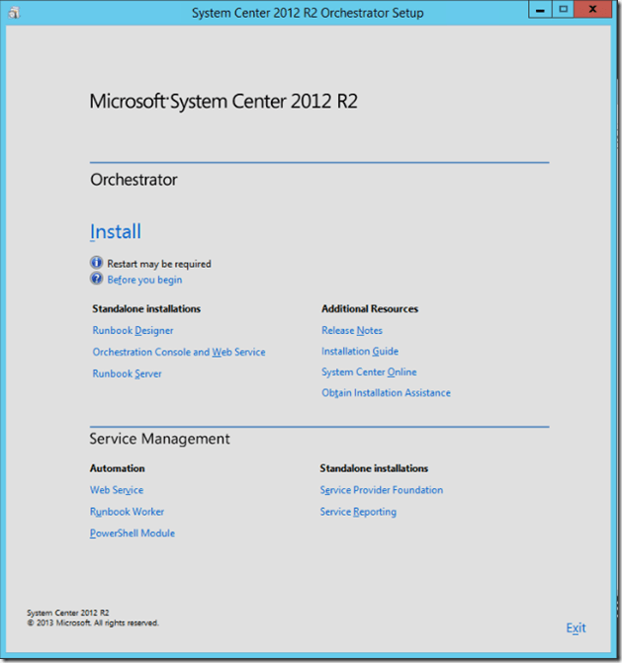Click Runbook Worker link

(x=127, y=512)
